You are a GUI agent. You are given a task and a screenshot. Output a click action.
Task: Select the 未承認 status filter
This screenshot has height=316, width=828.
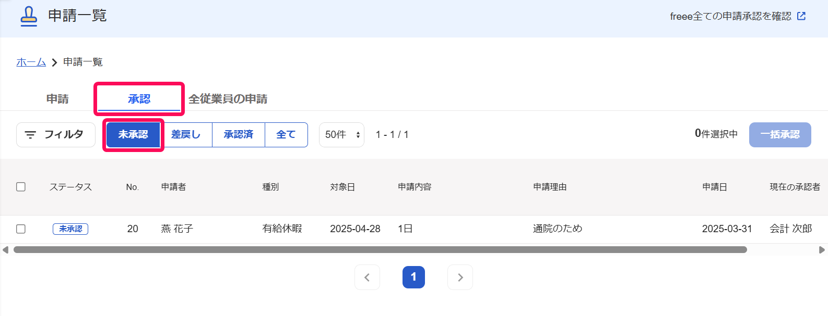133,135
